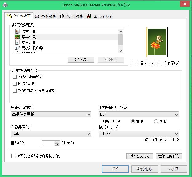Click the preset list scrollbar thumb

click(x=121, y=40)
